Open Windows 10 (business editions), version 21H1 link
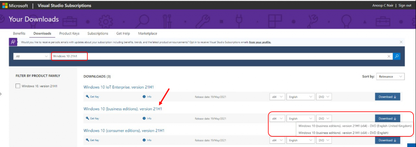Viewport: 416px width, 147px height. click(x=123, y=109)
